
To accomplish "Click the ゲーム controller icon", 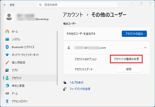I will (7, 93).
